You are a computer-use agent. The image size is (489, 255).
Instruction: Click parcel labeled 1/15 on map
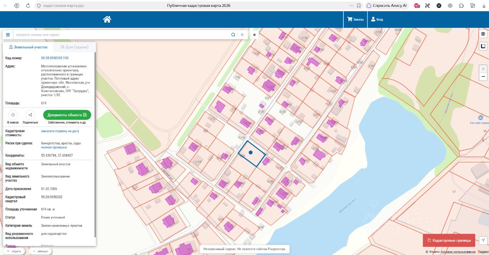click(198, 162)
